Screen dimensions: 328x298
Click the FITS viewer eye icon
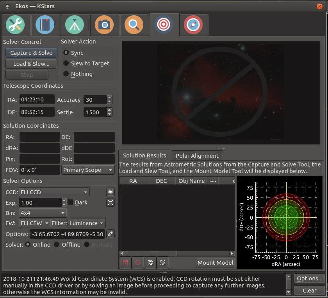(111, 191)
